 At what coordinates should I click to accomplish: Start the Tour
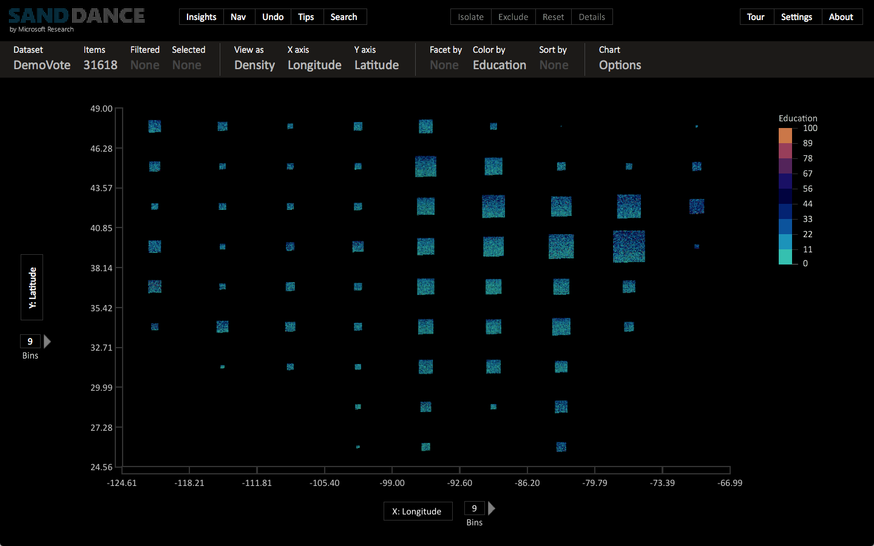coord(756,17)
